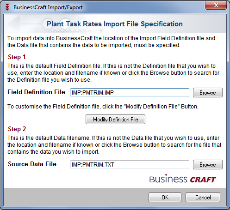The width and height of the screenshot is (230, 210).
Task: Cancel the import file specification
Action: [203, 197]
